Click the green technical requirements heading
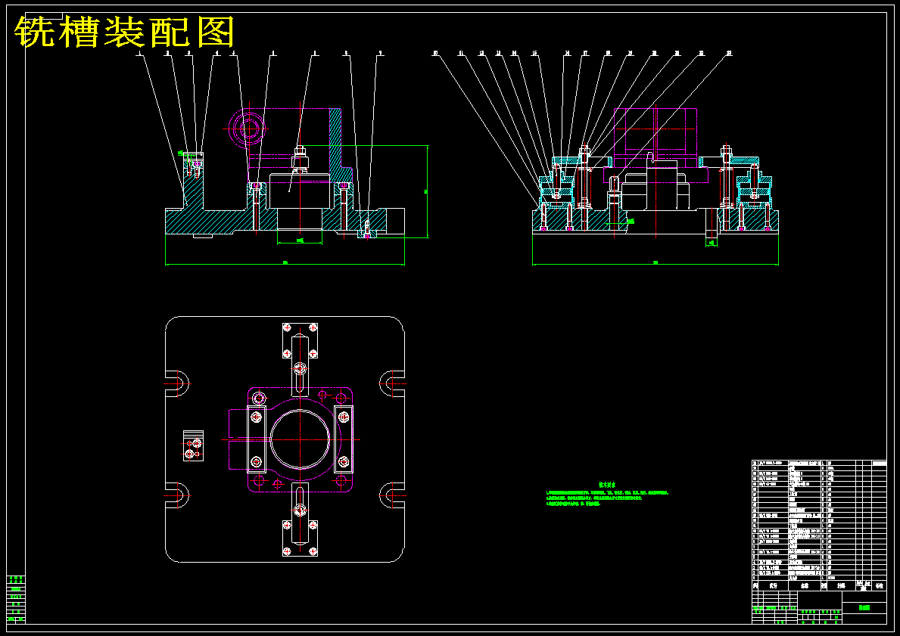The width and height of the screenshot is (900, 636). click(607, 486)
